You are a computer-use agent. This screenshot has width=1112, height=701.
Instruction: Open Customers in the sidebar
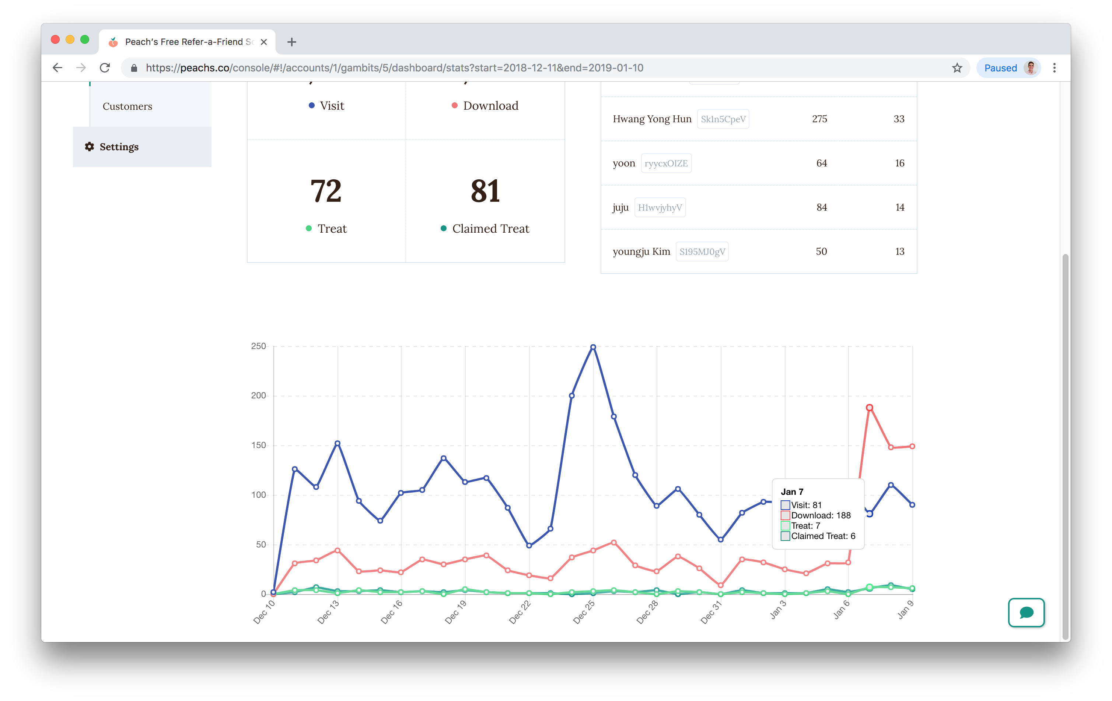127,107
